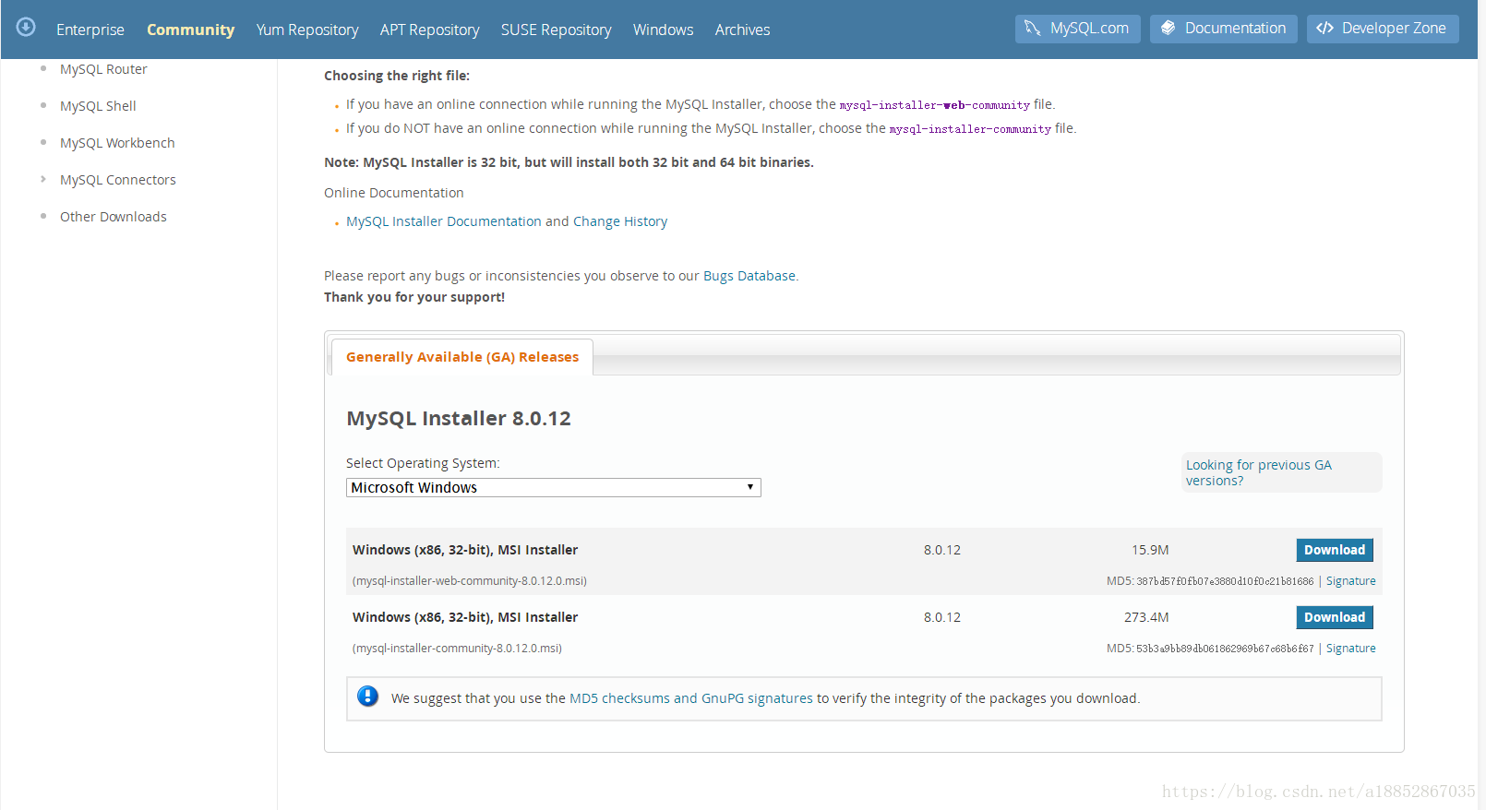The image size is (1486, 810).
Task: Click the 273.4M file size value
Action: [1146, 617]
